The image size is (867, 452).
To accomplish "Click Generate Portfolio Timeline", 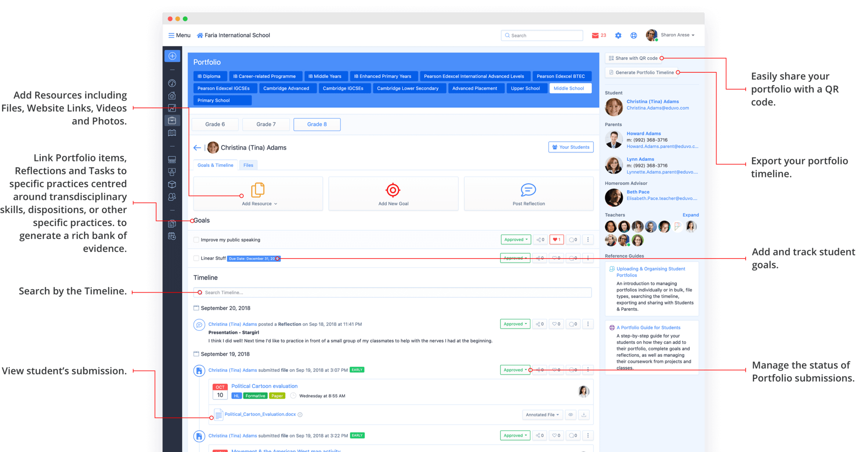I will click(x=641, y=72).
